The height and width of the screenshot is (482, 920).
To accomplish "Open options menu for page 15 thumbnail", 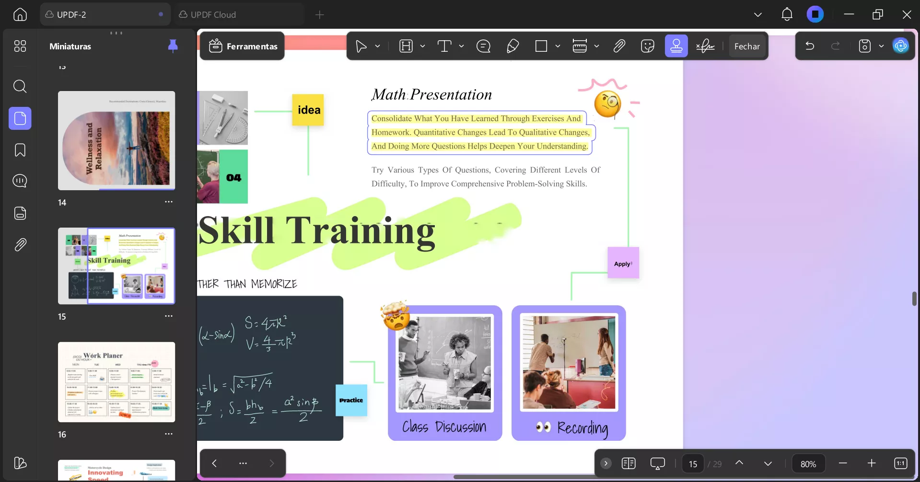I will 169,316.
